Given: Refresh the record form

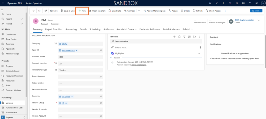Looking at the screenshot, I should pos(198,11).
